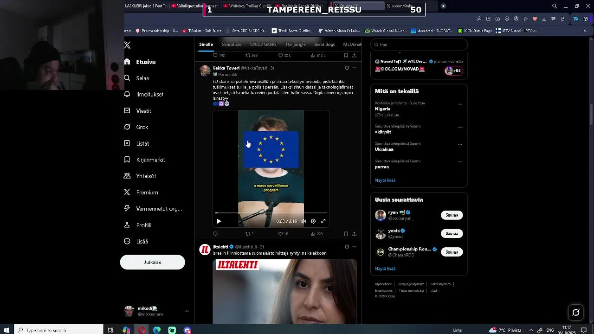The height and width of the screenshot is (334, 594).
Task: Follow yoxic with Seuraa button
Action: [452, 234]
